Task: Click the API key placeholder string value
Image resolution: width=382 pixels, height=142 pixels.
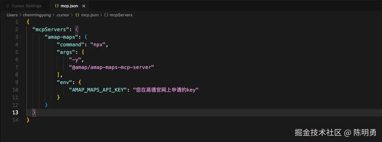Action: [165, 90]
